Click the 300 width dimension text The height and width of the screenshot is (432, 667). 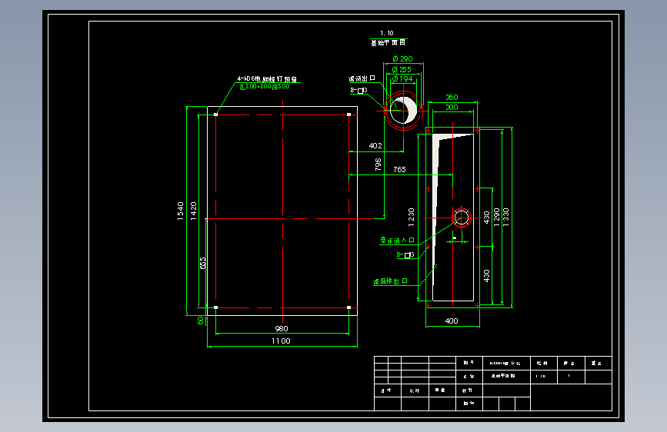[452, 107]
